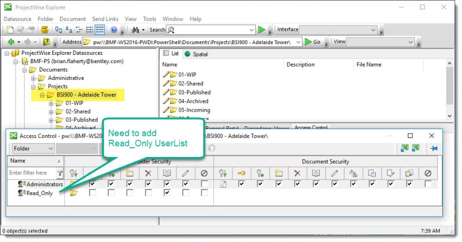Click Document Security Change Workflow State icon
462x242 pixels.
pos(353,173)
